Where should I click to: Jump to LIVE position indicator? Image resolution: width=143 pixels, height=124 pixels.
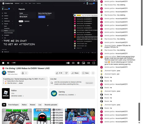click(x=13, y=63)
